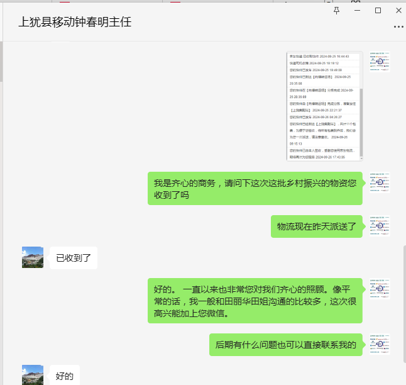406x385 pixels.
Task: Open contact avatar next to final "好的"
Action: pos(33,375)
